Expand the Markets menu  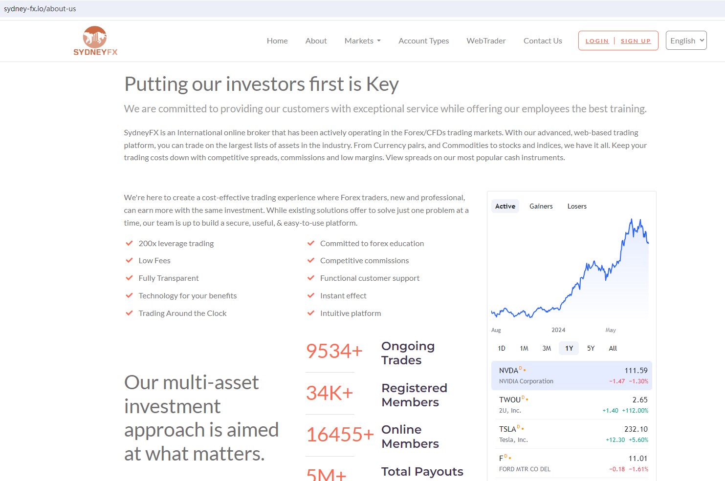click(x=362, y=41)
